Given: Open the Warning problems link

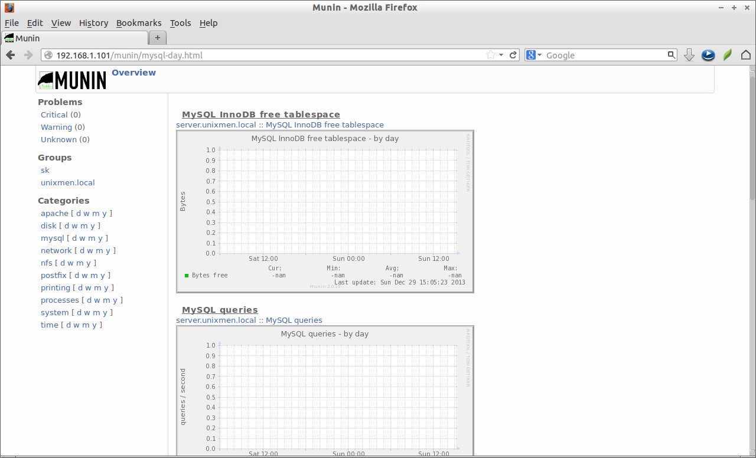Looking at the screenshot, I should click(56, 127).
